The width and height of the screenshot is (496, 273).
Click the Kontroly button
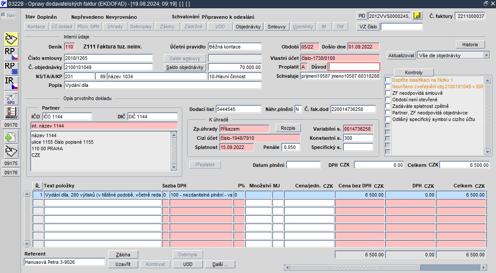click(x=414, y=73)
